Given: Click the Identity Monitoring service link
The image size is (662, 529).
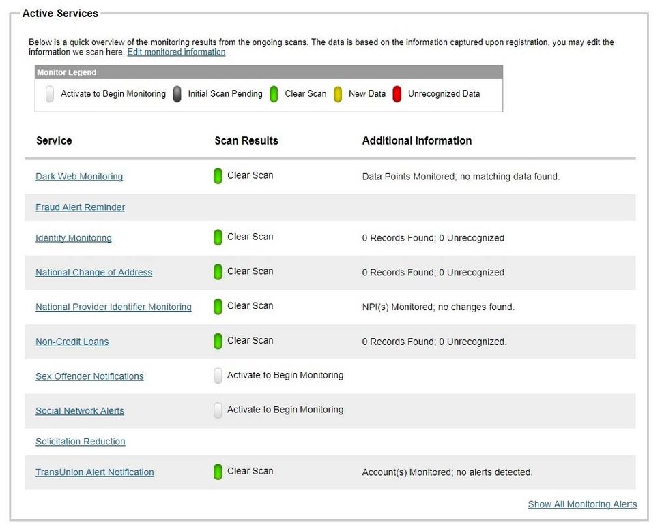Looking at the screenshot, I should point(74,237).
